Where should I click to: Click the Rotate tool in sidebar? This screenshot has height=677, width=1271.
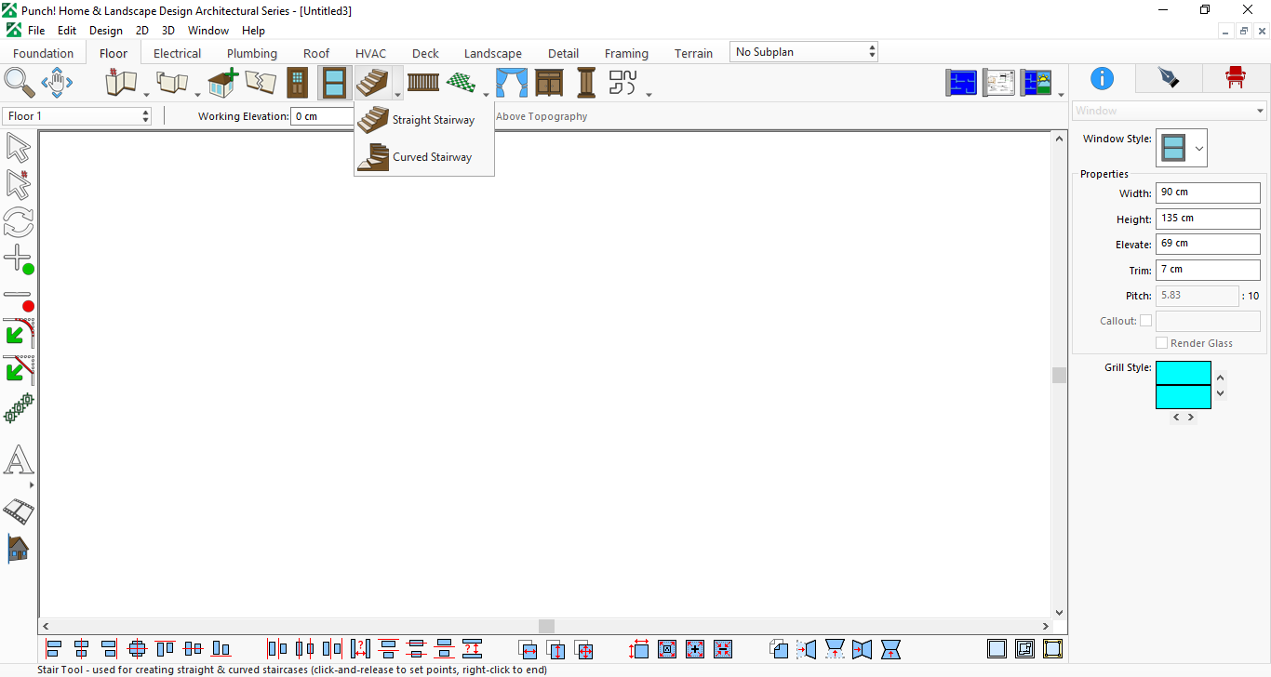click(x=19, y=222)
